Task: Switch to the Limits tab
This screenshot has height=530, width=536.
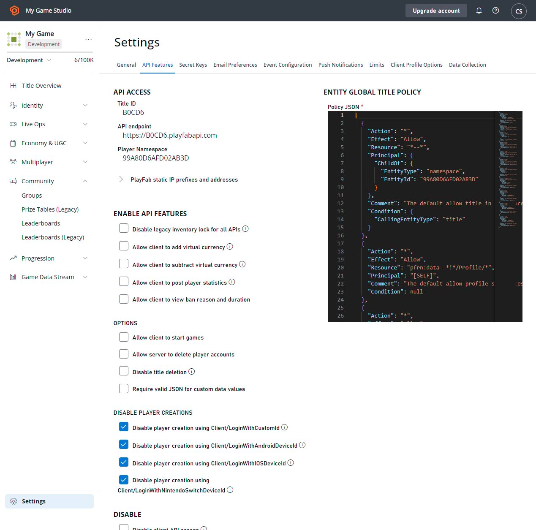Action: coord(377,65)
